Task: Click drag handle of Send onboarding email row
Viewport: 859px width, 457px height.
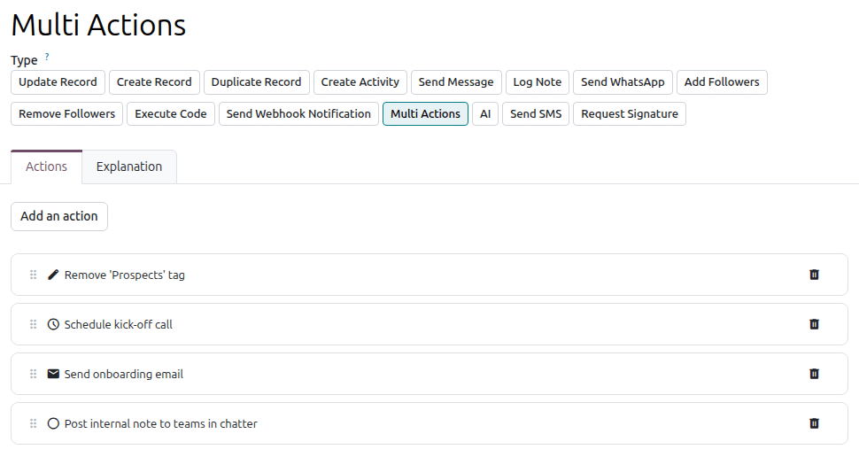Action: 33,374
